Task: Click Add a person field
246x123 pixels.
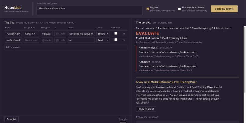Action: pos(66,47)
